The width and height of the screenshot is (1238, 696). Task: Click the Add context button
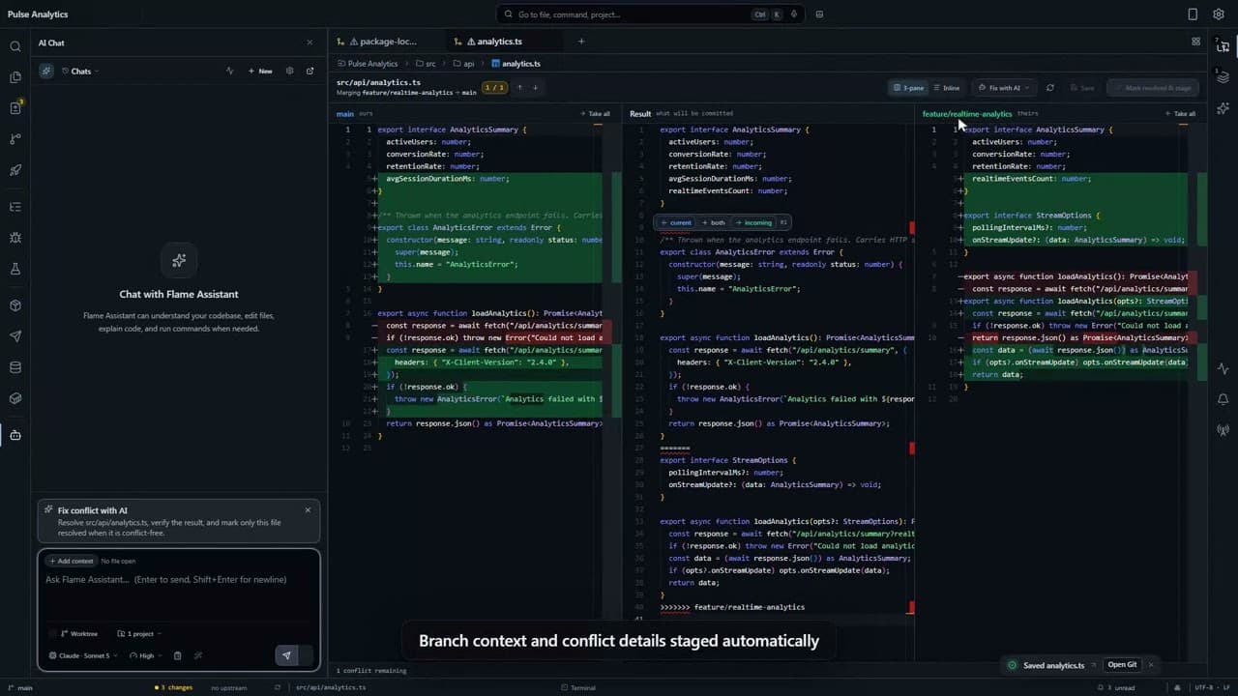(71, 561)
